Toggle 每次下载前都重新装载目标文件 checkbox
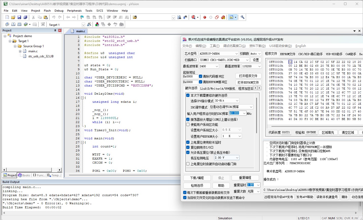The width and height of the screenshot is (363, 220). click(x=185, y=193)
